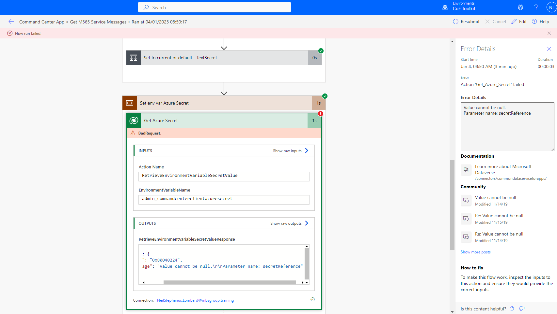Screen dimensions: 557x314
Task: Click the green success check on Set env var card
Action: [325, 96]
